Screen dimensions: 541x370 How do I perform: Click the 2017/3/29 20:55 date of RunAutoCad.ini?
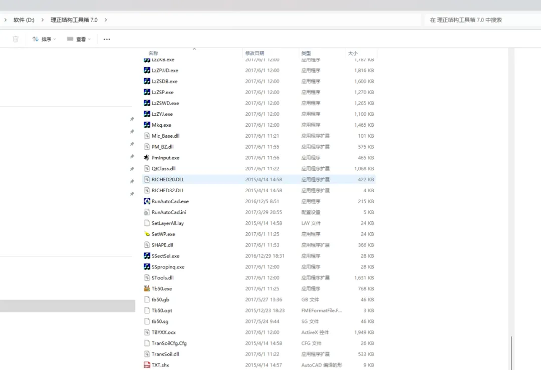pos(263,212)
